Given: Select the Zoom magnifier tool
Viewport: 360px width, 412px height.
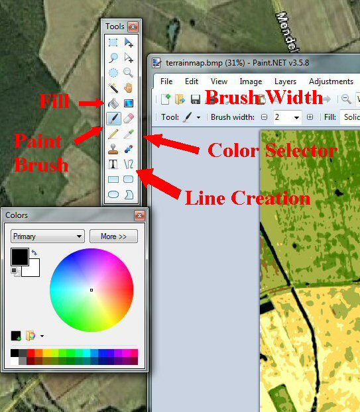Looking at the screenshot, I should click(129, 73).
